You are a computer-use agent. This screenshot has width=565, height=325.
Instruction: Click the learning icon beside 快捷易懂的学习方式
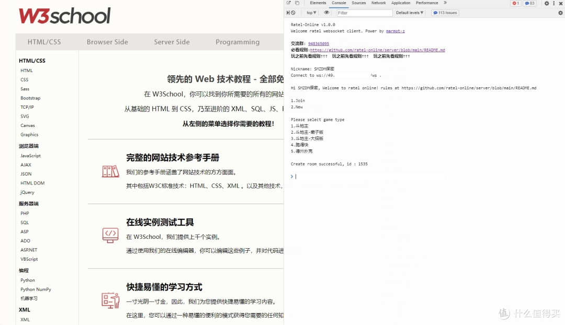110,300
